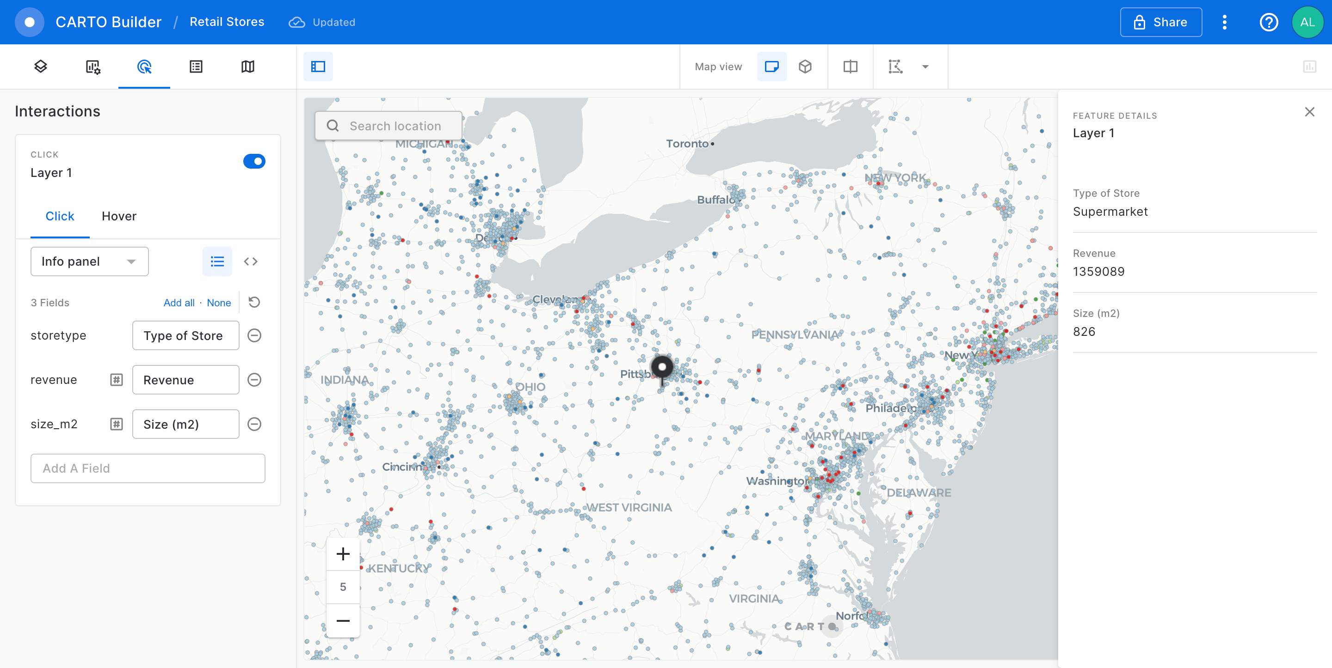1332x668 pixels.
Task: Collapse the left sidebar panel icon
Action: (x=317, y=66)
